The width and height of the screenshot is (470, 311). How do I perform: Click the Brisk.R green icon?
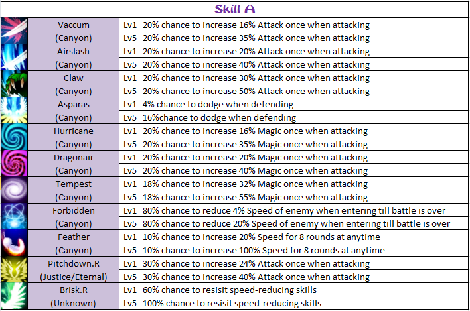(14, 296)
